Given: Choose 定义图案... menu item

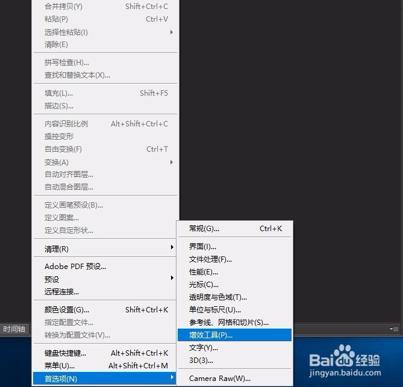Looking at the screenshot, I should click(x=105, y=218).
